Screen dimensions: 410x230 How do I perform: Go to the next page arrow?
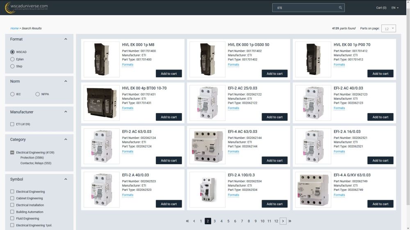283,221
